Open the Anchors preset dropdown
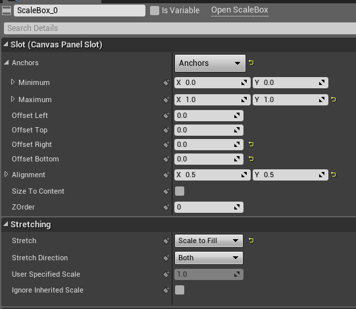This screenshot has width=356, height=309. 210,63
